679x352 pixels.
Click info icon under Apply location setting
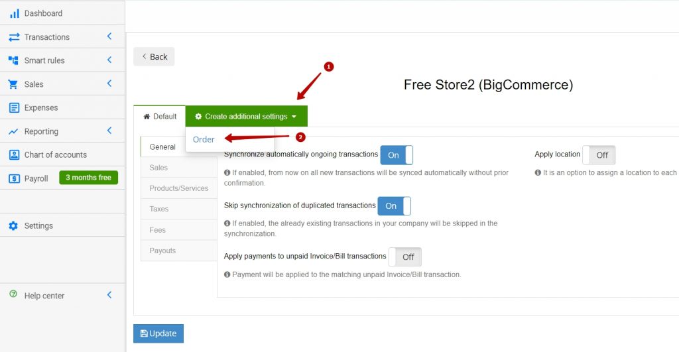click(538, 172)
